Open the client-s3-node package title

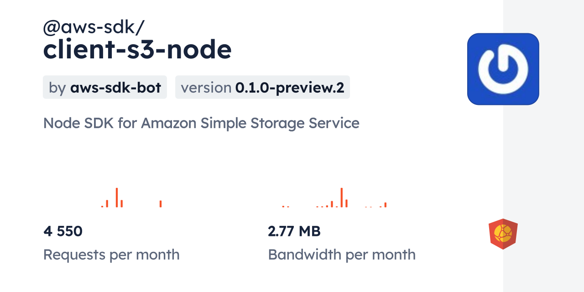coord(137,49)
